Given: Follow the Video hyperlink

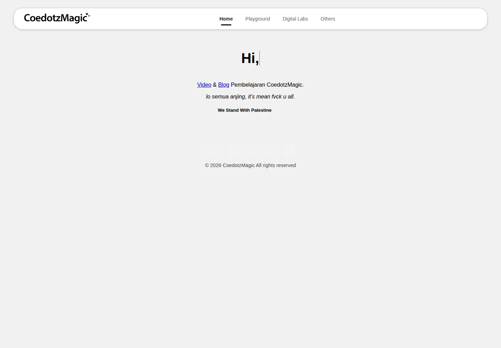Looking at the screenshot, I should [204, 85].
